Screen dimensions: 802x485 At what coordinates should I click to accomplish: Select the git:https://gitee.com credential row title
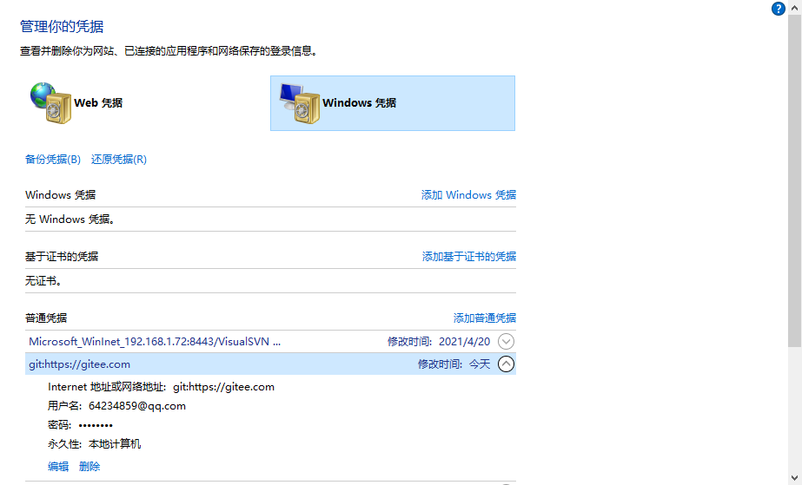click(x=79, y=364)
